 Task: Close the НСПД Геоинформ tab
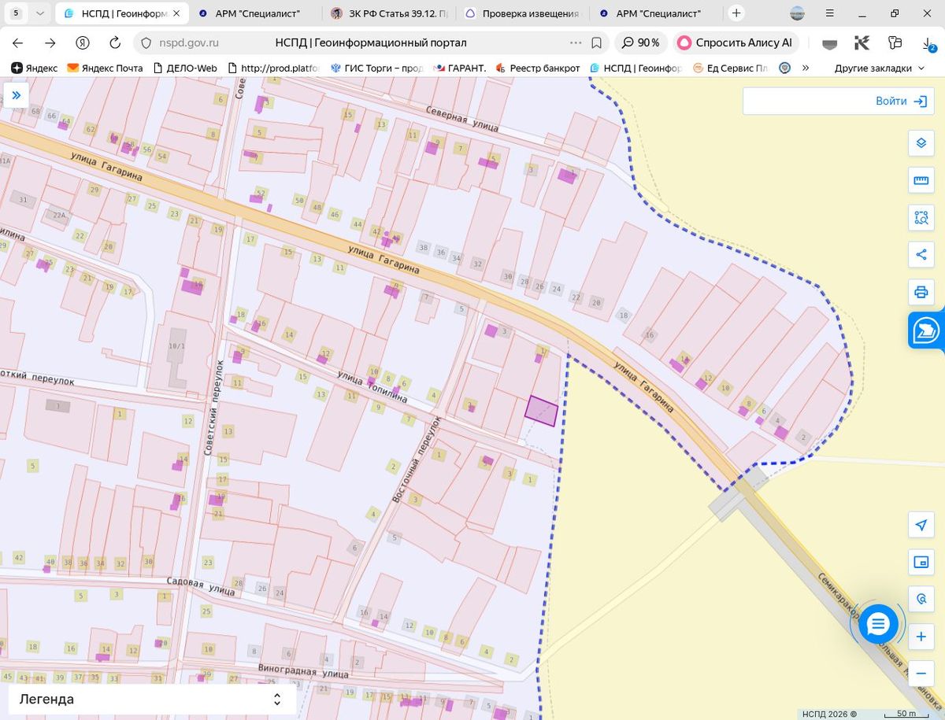176,13
